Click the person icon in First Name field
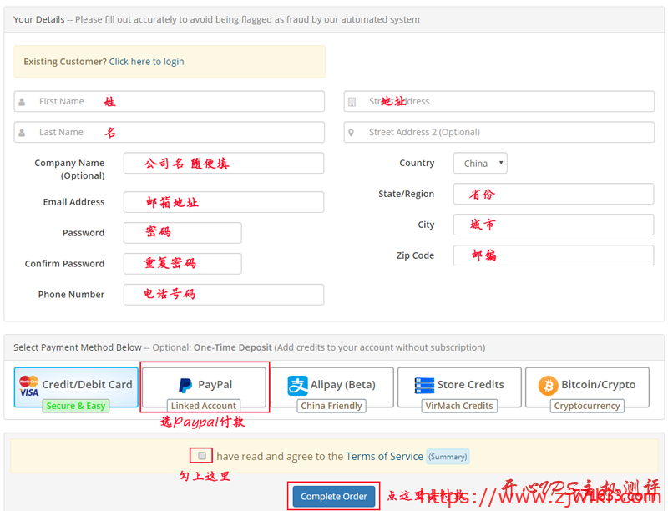Image resolution: width=668 pixels, height=511 pixels. pos(23,102)
